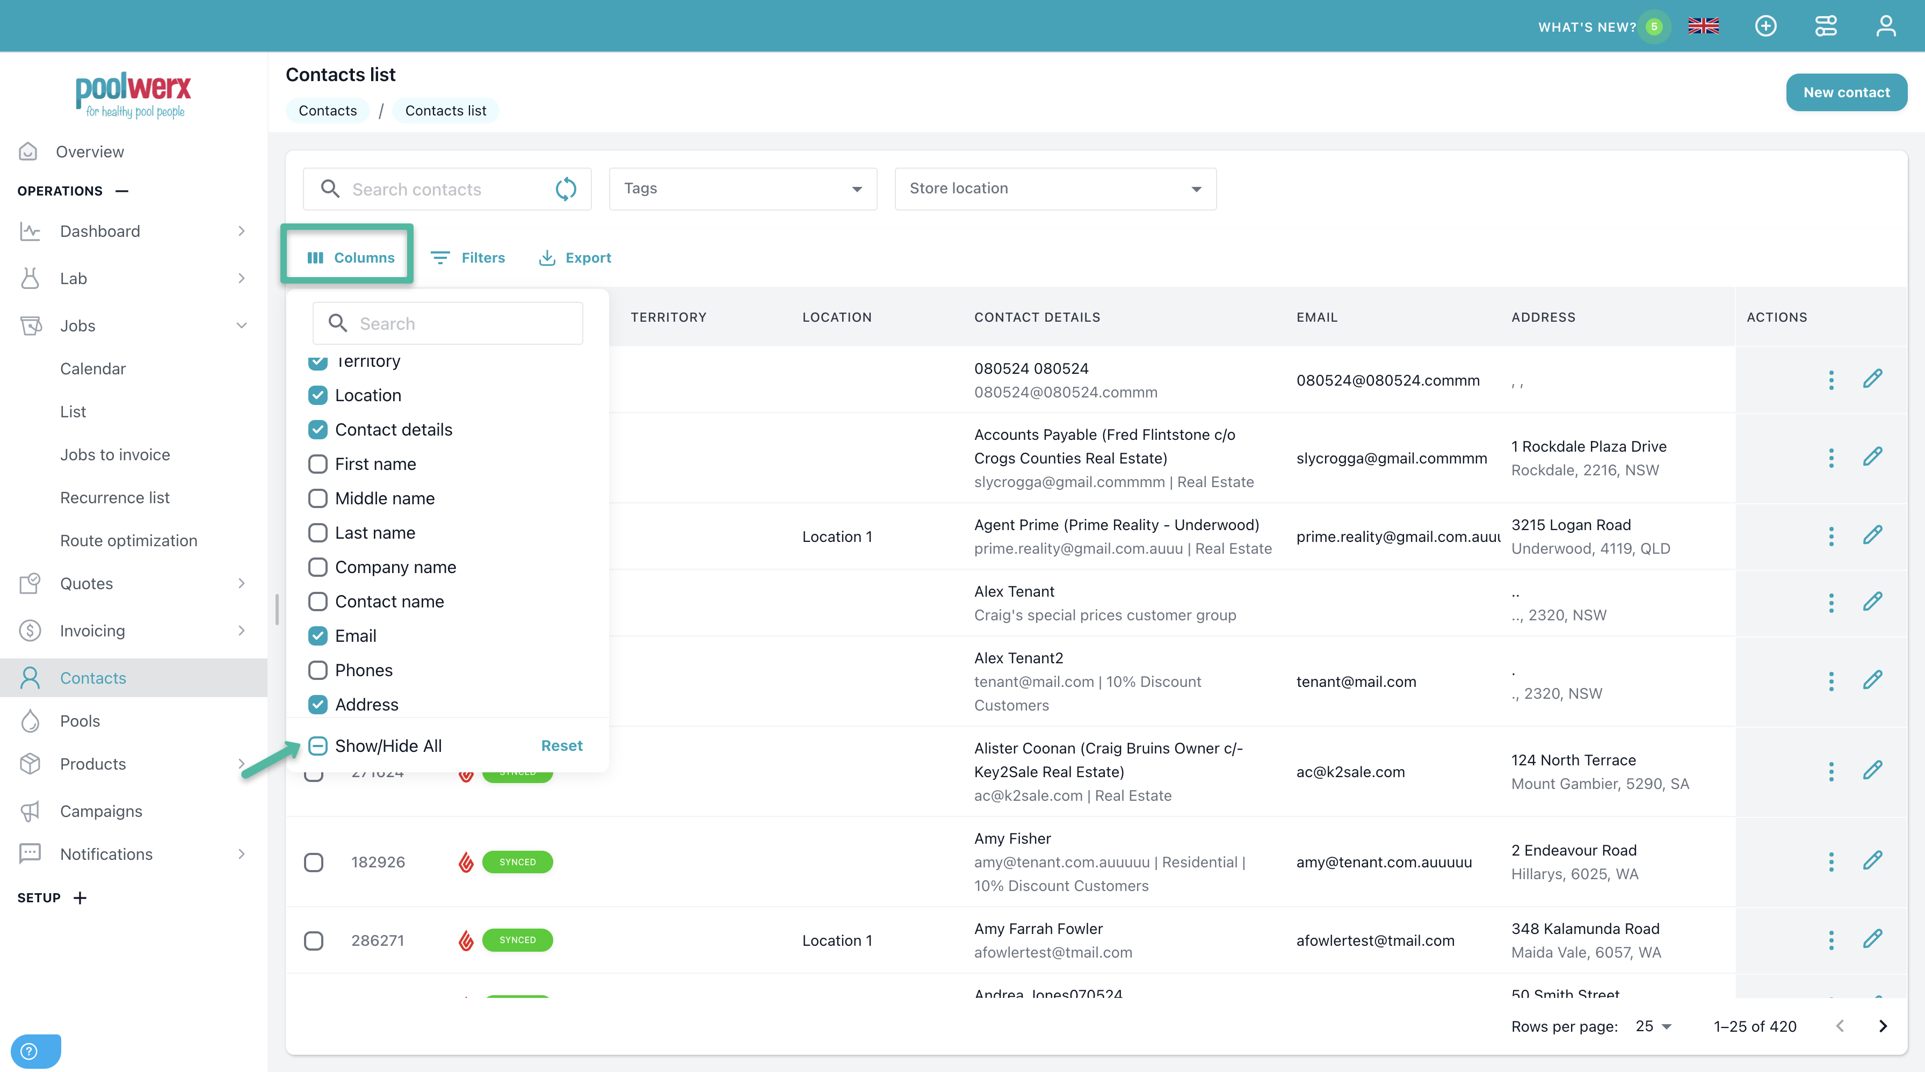Enable the First name column checkbox
The width and height of the screenshot is (1925, 1072).
click(317, 464)
